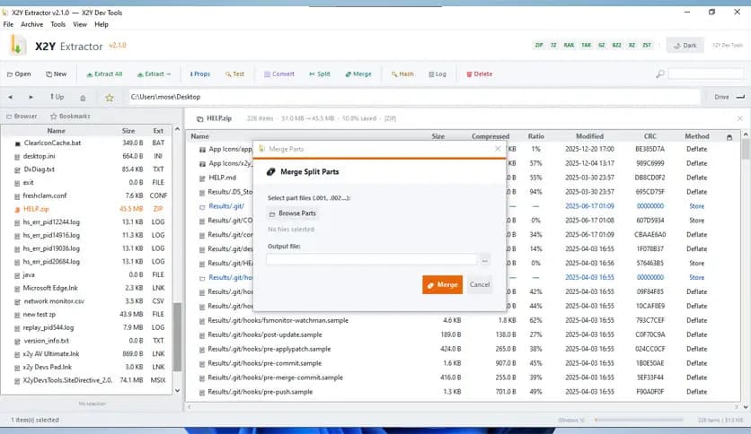Select x2y AV Ultimate.lnk file row

tap(86, 353)
